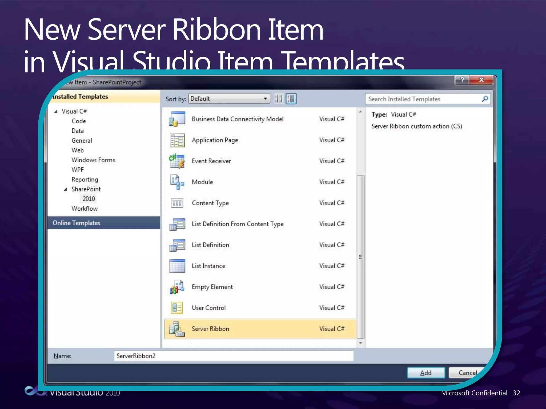Click the Cancel button
Screen dimensions: 546x409
[x=468, y=373]
